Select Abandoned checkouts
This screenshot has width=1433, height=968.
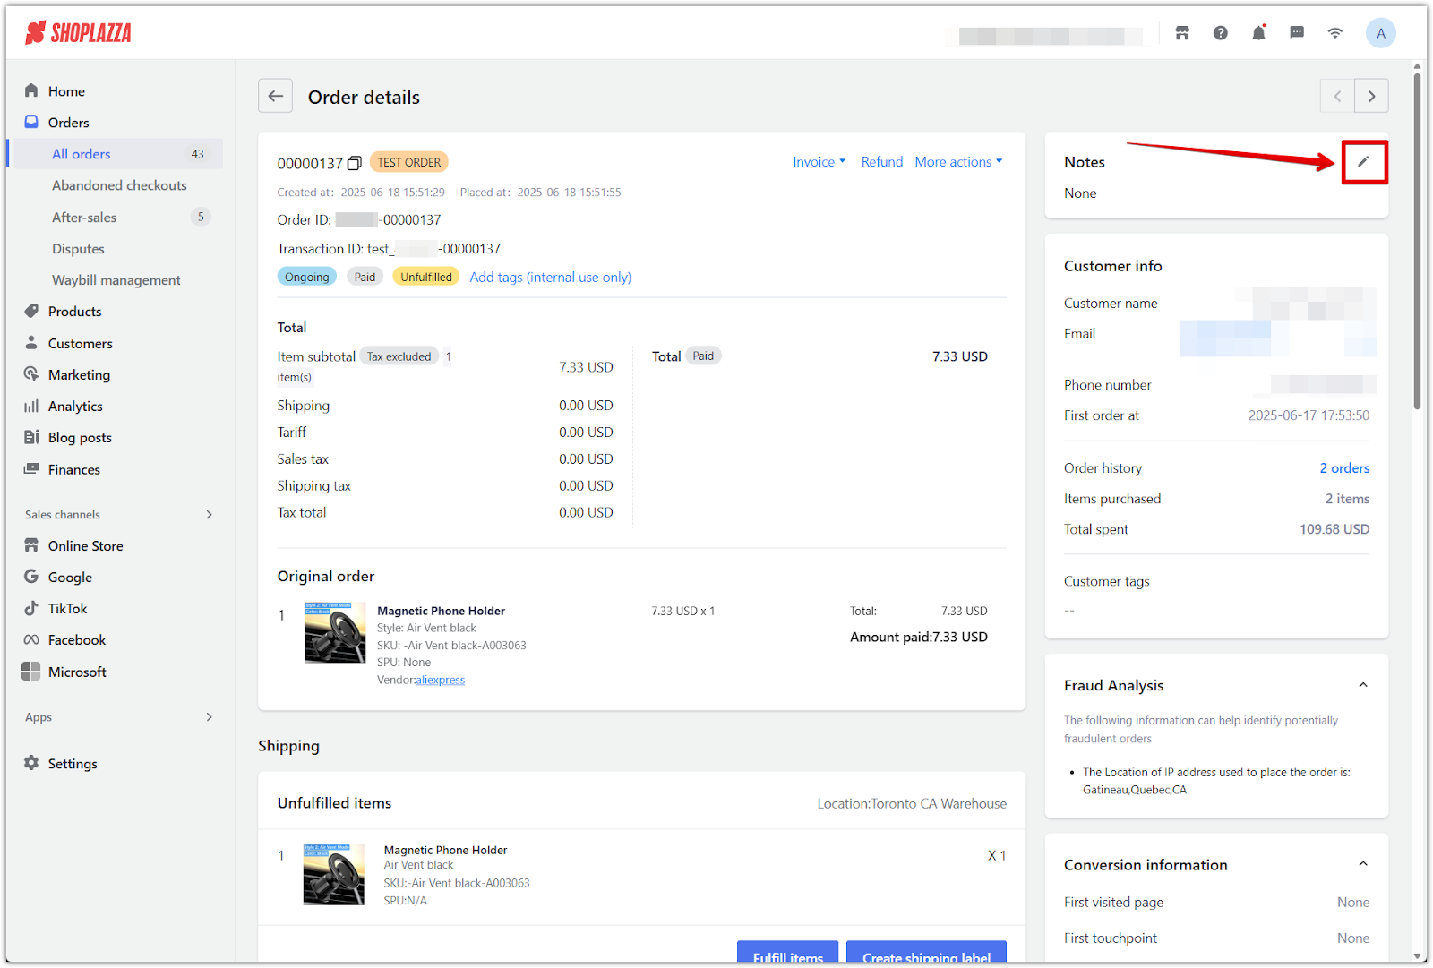click(119, 185)
